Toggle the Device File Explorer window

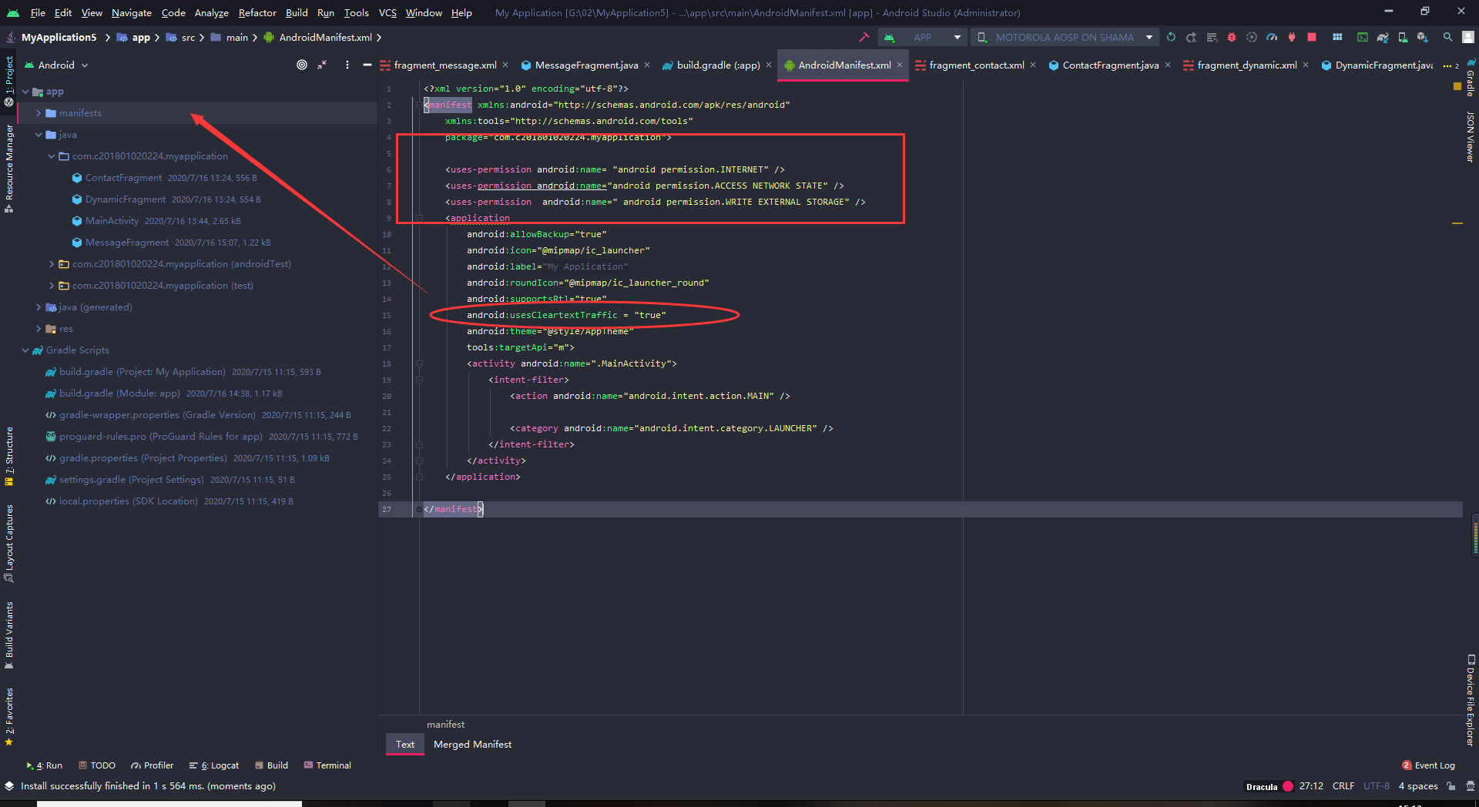(1471, 700)
